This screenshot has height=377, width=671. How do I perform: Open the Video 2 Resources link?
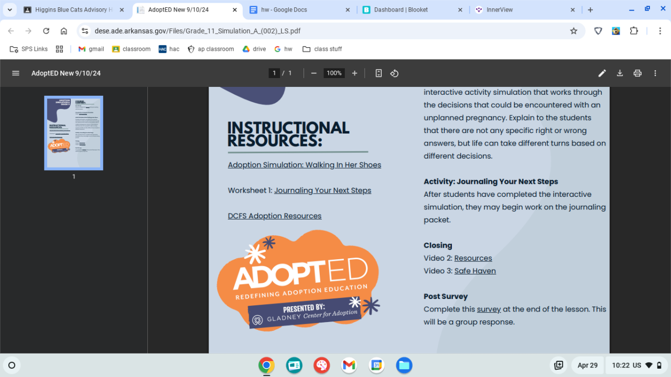[473, 258]
